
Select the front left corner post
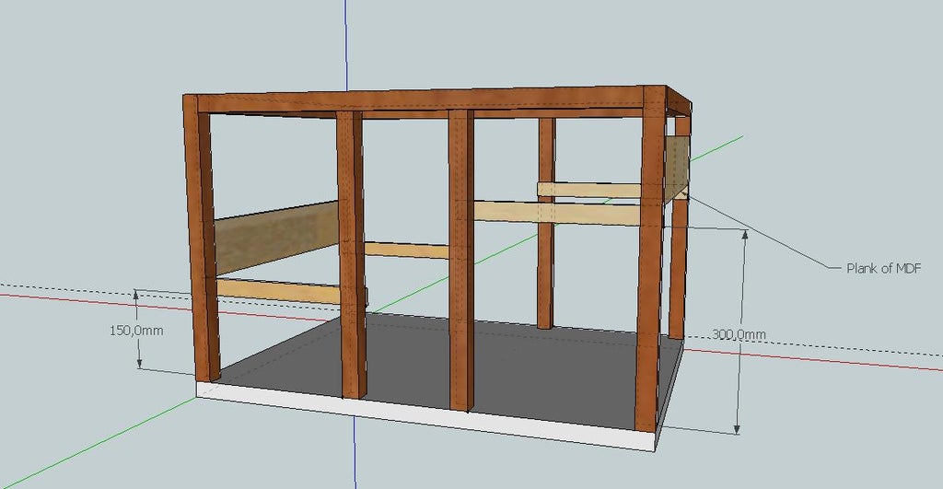(x=202, y=238)
